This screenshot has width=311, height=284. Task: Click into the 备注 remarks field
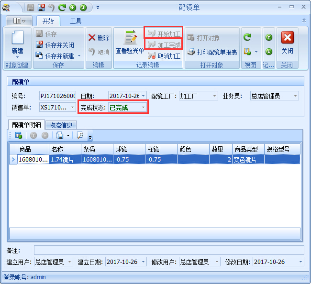168,250
